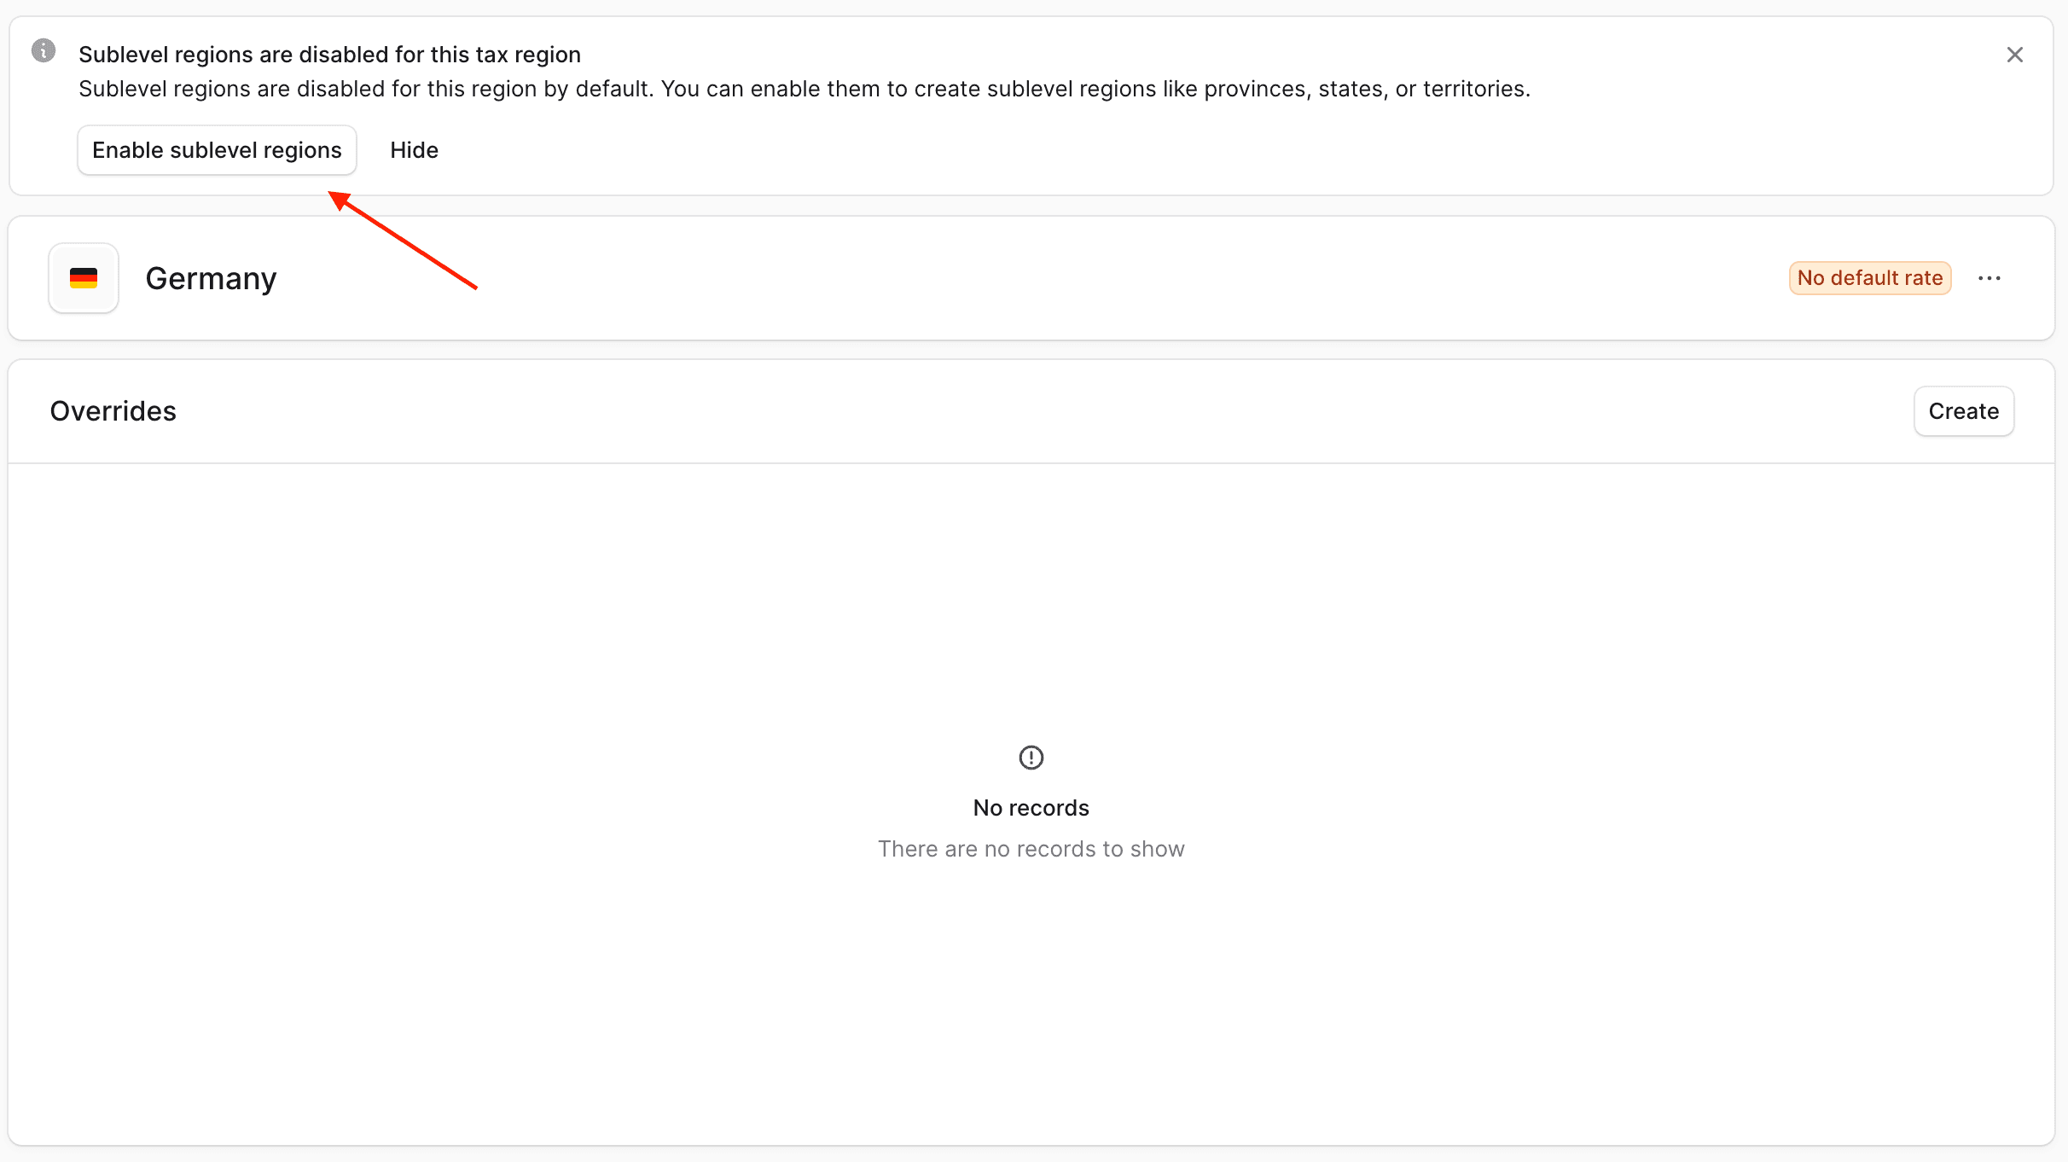The height and width of the screenshot is (1162, 2068).
Task: Click the No default rate badge
Action: 1869,278
